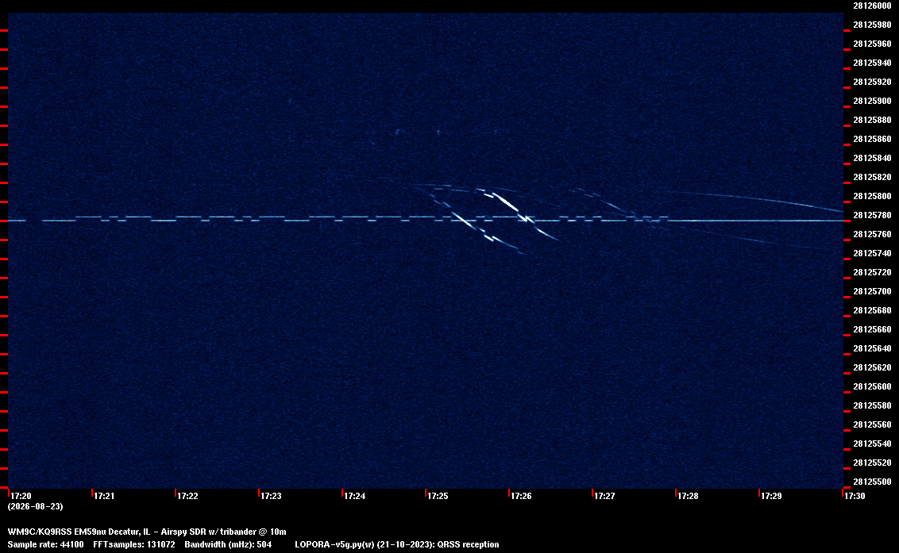Click frequency label 28125600
Image resolution: width=899 pixels, height=553 pixels.
[x=873, y=386]
